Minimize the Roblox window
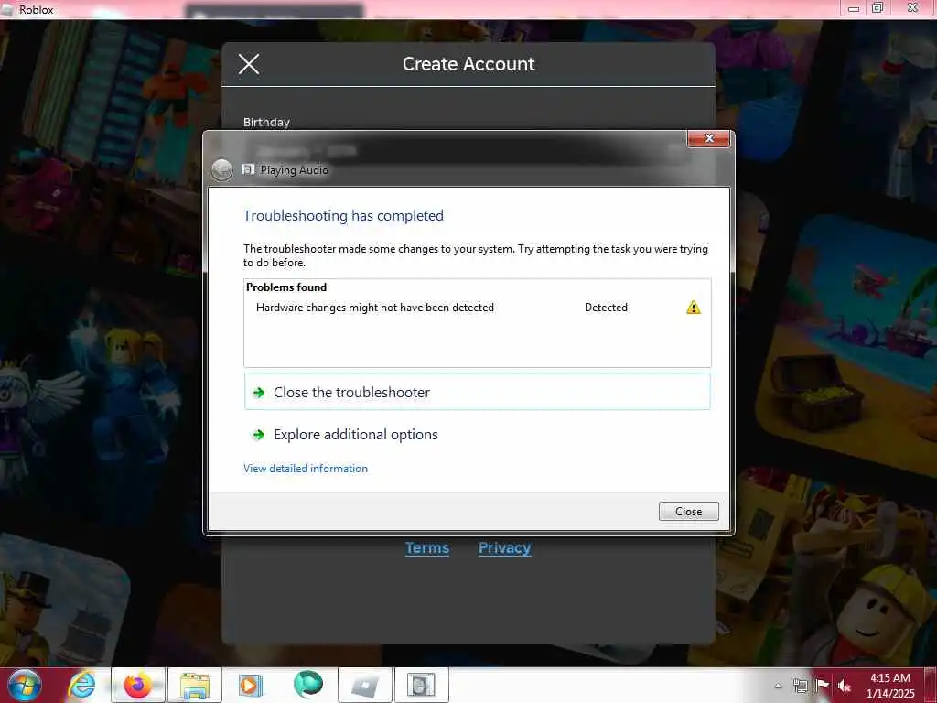Viewport: 937px width, 703px height. (x=854, y=8)
